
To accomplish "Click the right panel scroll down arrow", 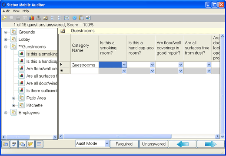I will [x=223, y=136].
